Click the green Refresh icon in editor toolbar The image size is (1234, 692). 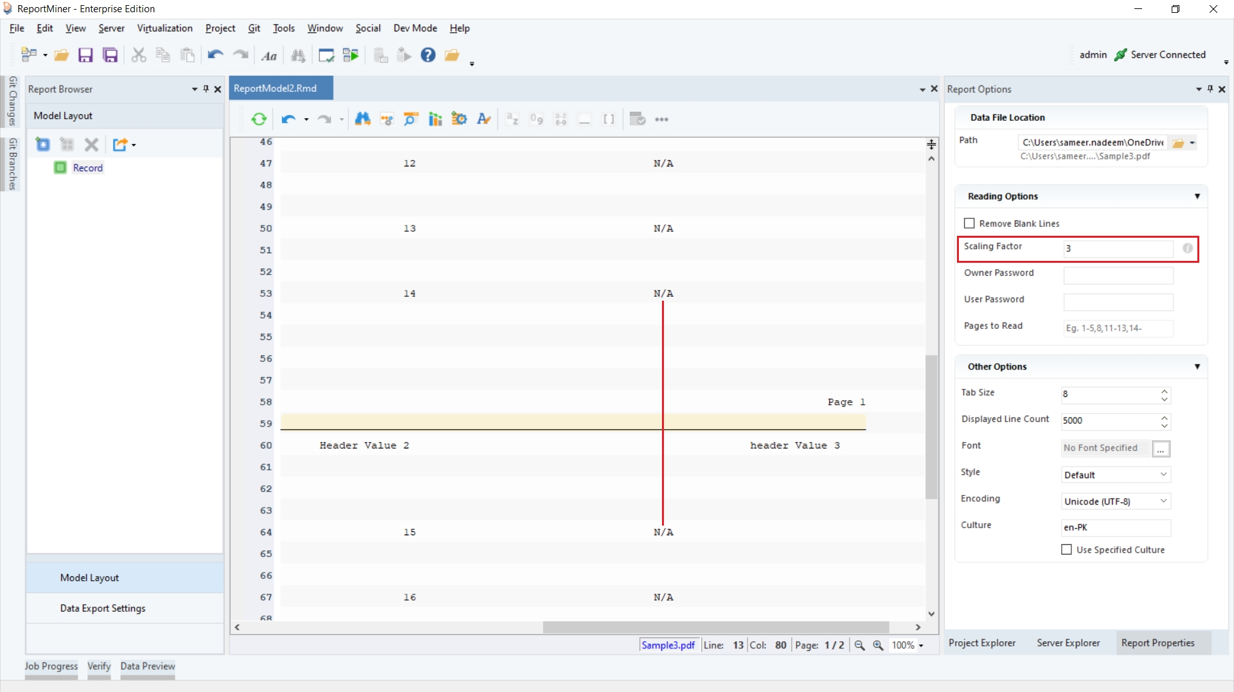click(259, 120)
